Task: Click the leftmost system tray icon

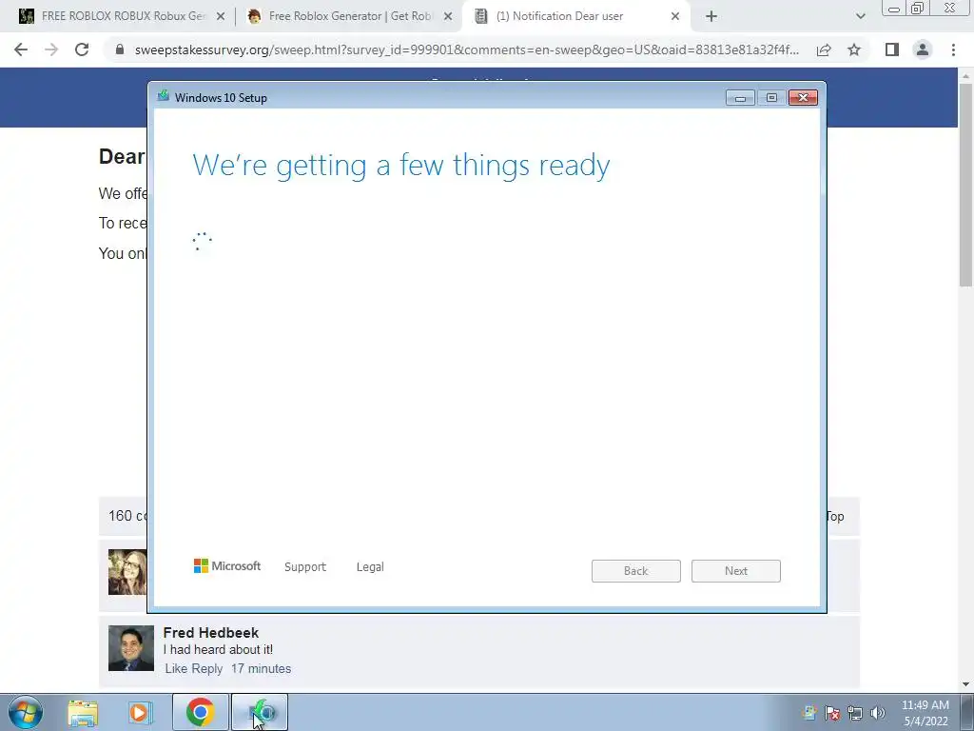Action: (x=809, y=713)
